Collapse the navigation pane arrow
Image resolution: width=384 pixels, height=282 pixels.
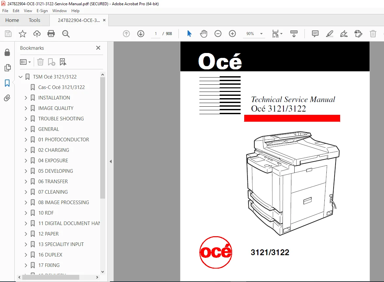(111, 162)
